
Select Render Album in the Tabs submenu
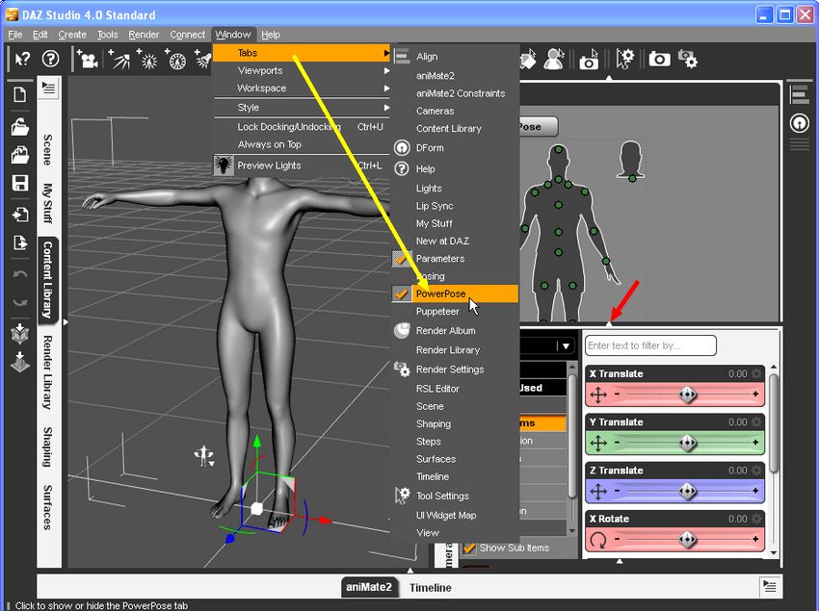click(455, 331)
